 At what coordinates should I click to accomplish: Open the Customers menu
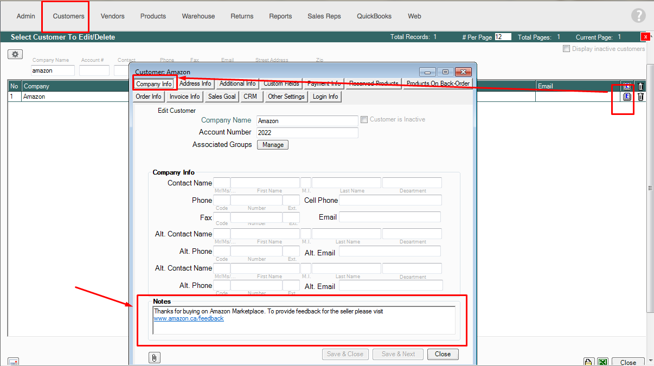click(68, 16)
